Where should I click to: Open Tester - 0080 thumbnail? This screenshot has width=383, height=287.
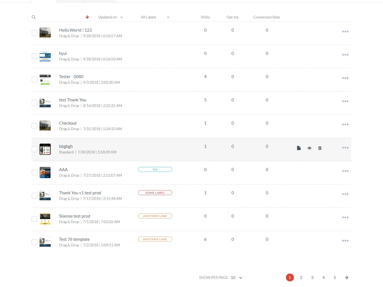(45, 80)
